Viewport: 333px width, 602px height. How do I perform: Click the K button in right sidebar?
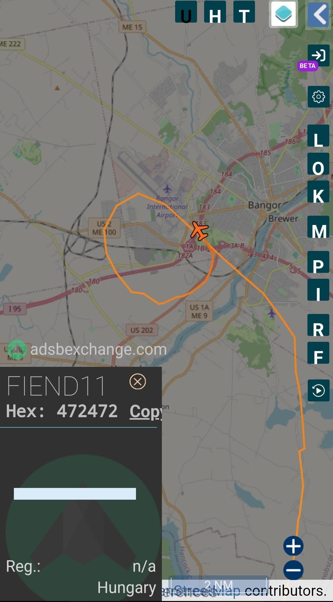pyautogui.click(x=319, y=192)
